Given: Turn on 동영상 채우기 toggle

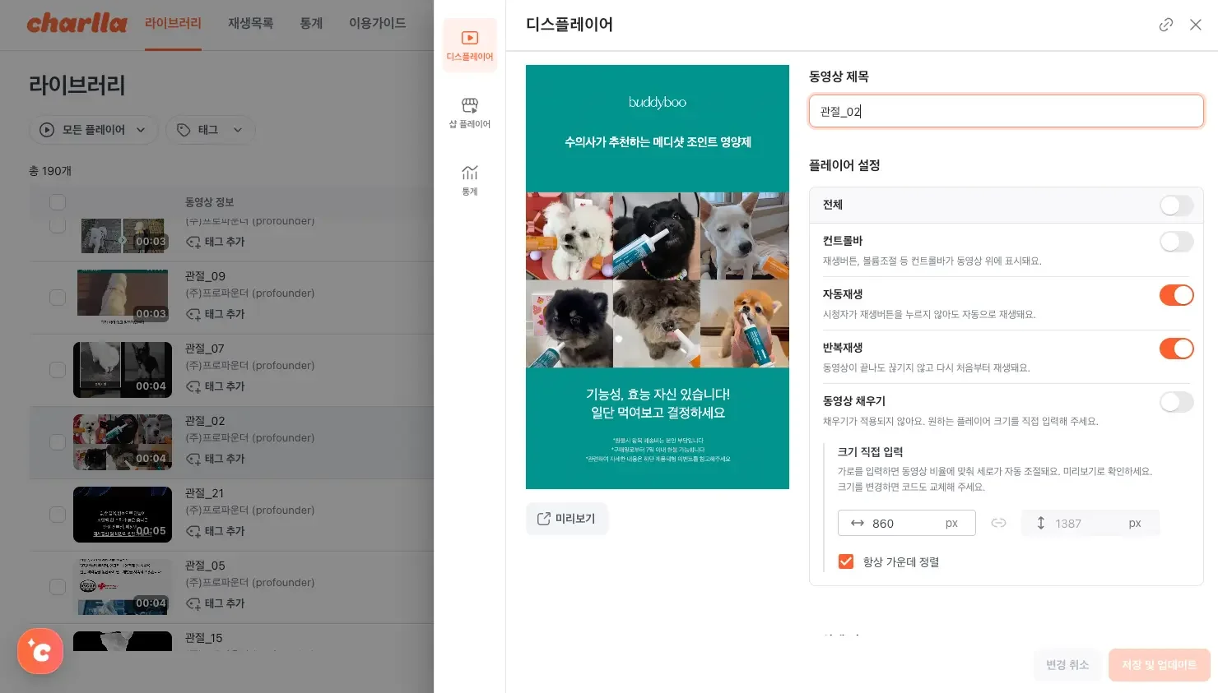Looking at the screenshot, I should click(x=1176, y=402).
